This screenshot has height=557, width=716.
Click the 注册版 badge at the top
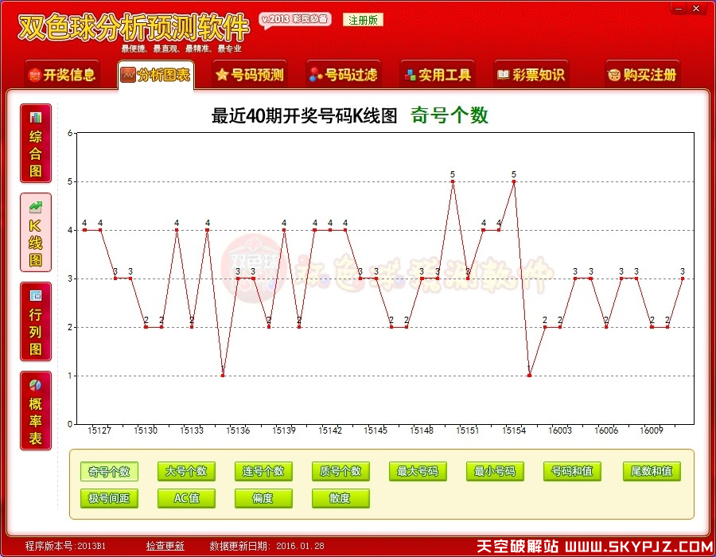click(x=363, y=19)
